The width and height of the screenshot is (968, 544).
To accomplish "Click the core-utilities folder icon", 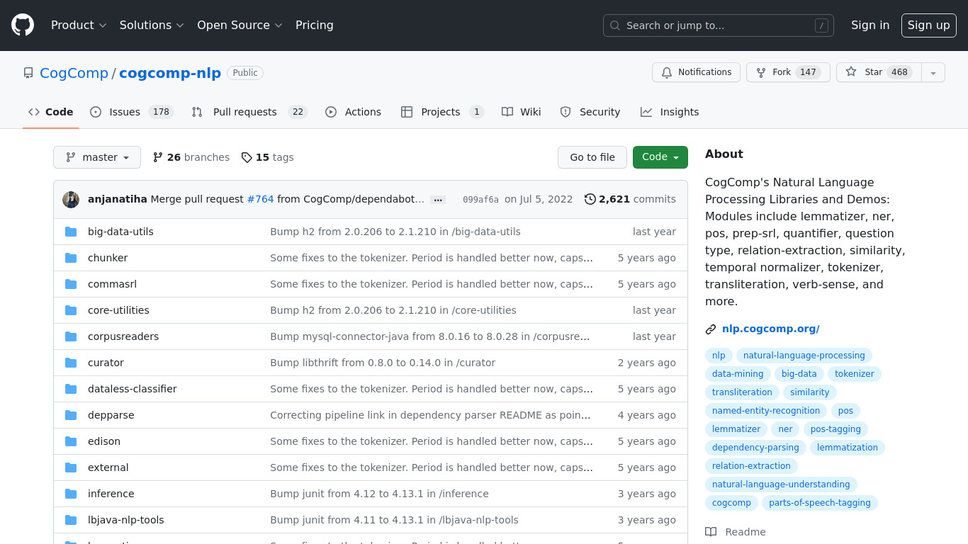I will pyautogui.click(x=71, y=310).
